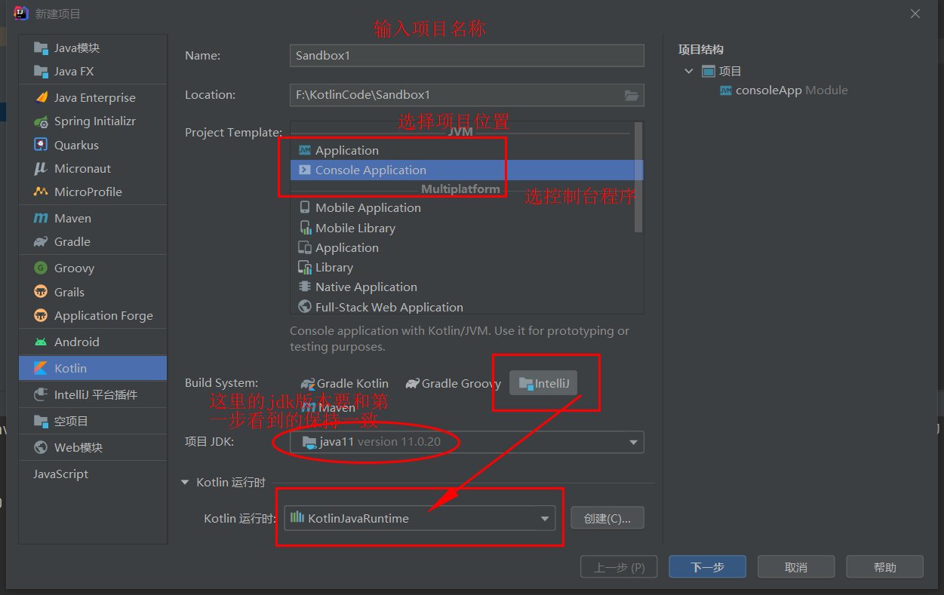Select Full-Stack Web Application template
This screenshot has width=944, height=595.
[462, 307]
